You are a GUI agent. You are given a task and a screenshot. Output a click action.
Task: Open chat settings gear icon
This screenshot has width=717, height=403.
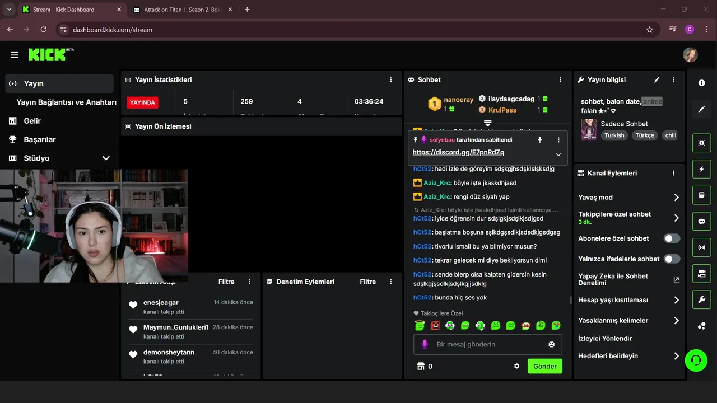pos(516,366)
